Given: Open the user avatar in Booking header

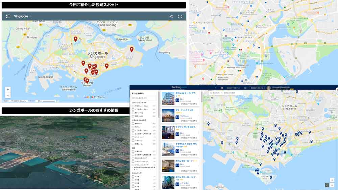Looking at the screenshot, I should click(269, 88).
